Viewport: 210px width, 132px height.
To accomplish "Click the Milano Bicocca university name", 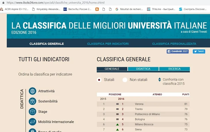I will 144,124.
